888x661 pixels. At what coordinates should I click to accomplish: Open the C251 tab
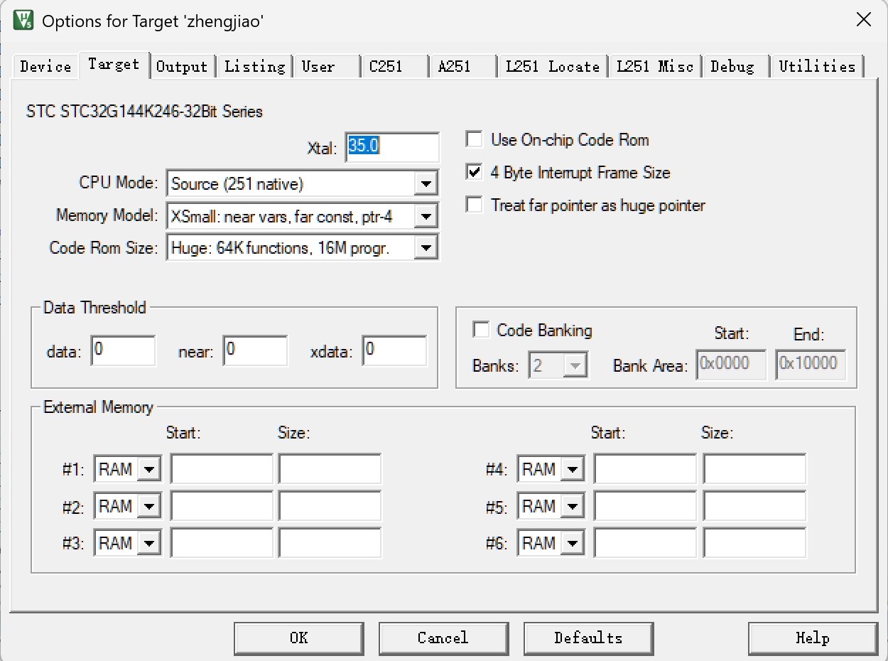click(x=386, y=67)
